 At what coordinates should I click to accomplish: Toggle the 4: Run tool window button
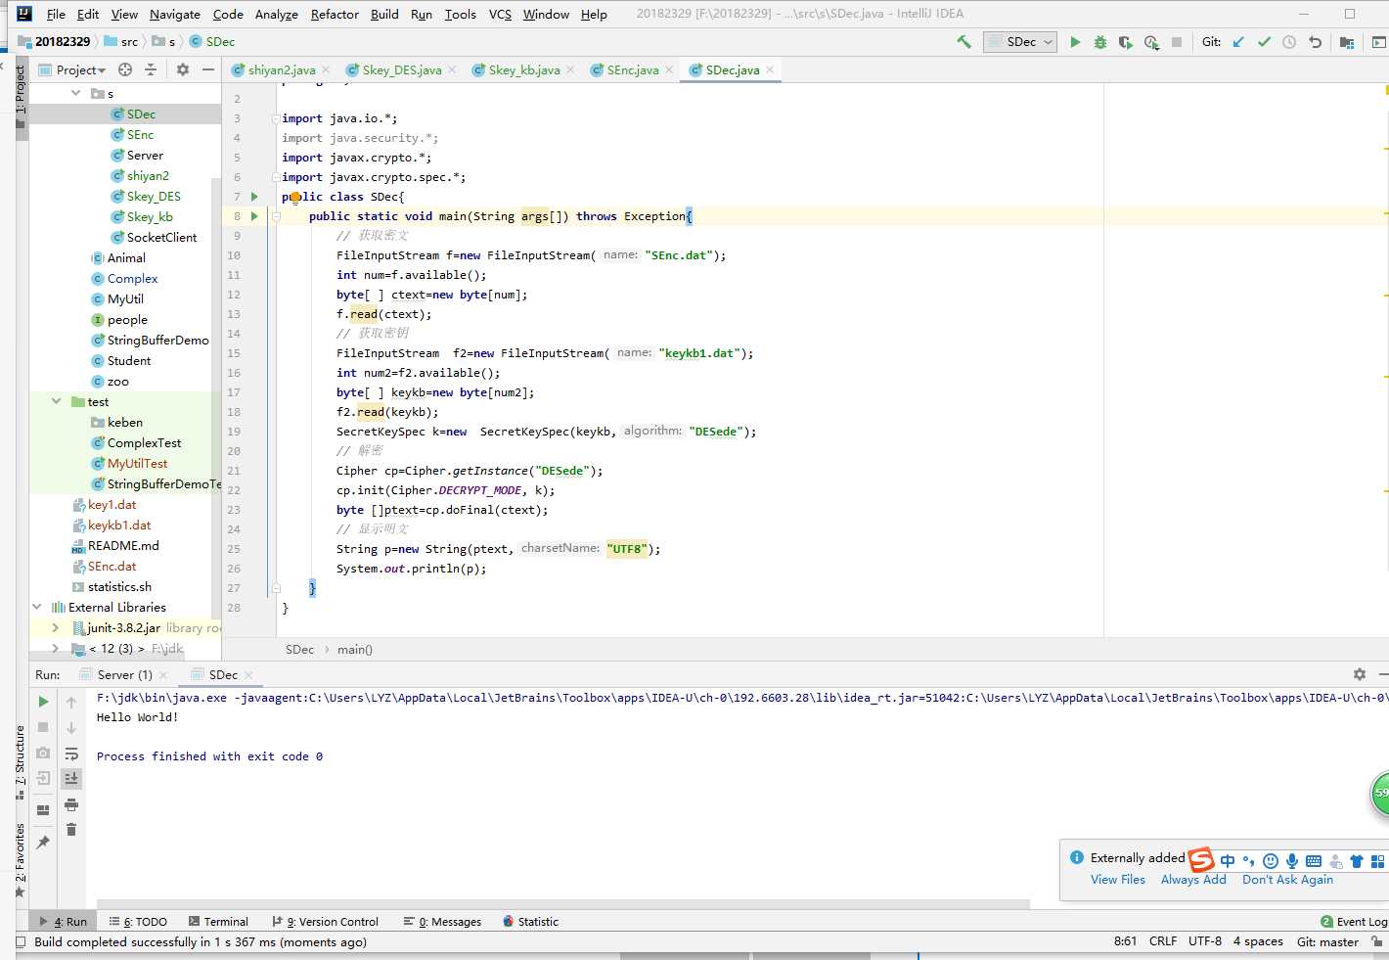tap(63, 922)
